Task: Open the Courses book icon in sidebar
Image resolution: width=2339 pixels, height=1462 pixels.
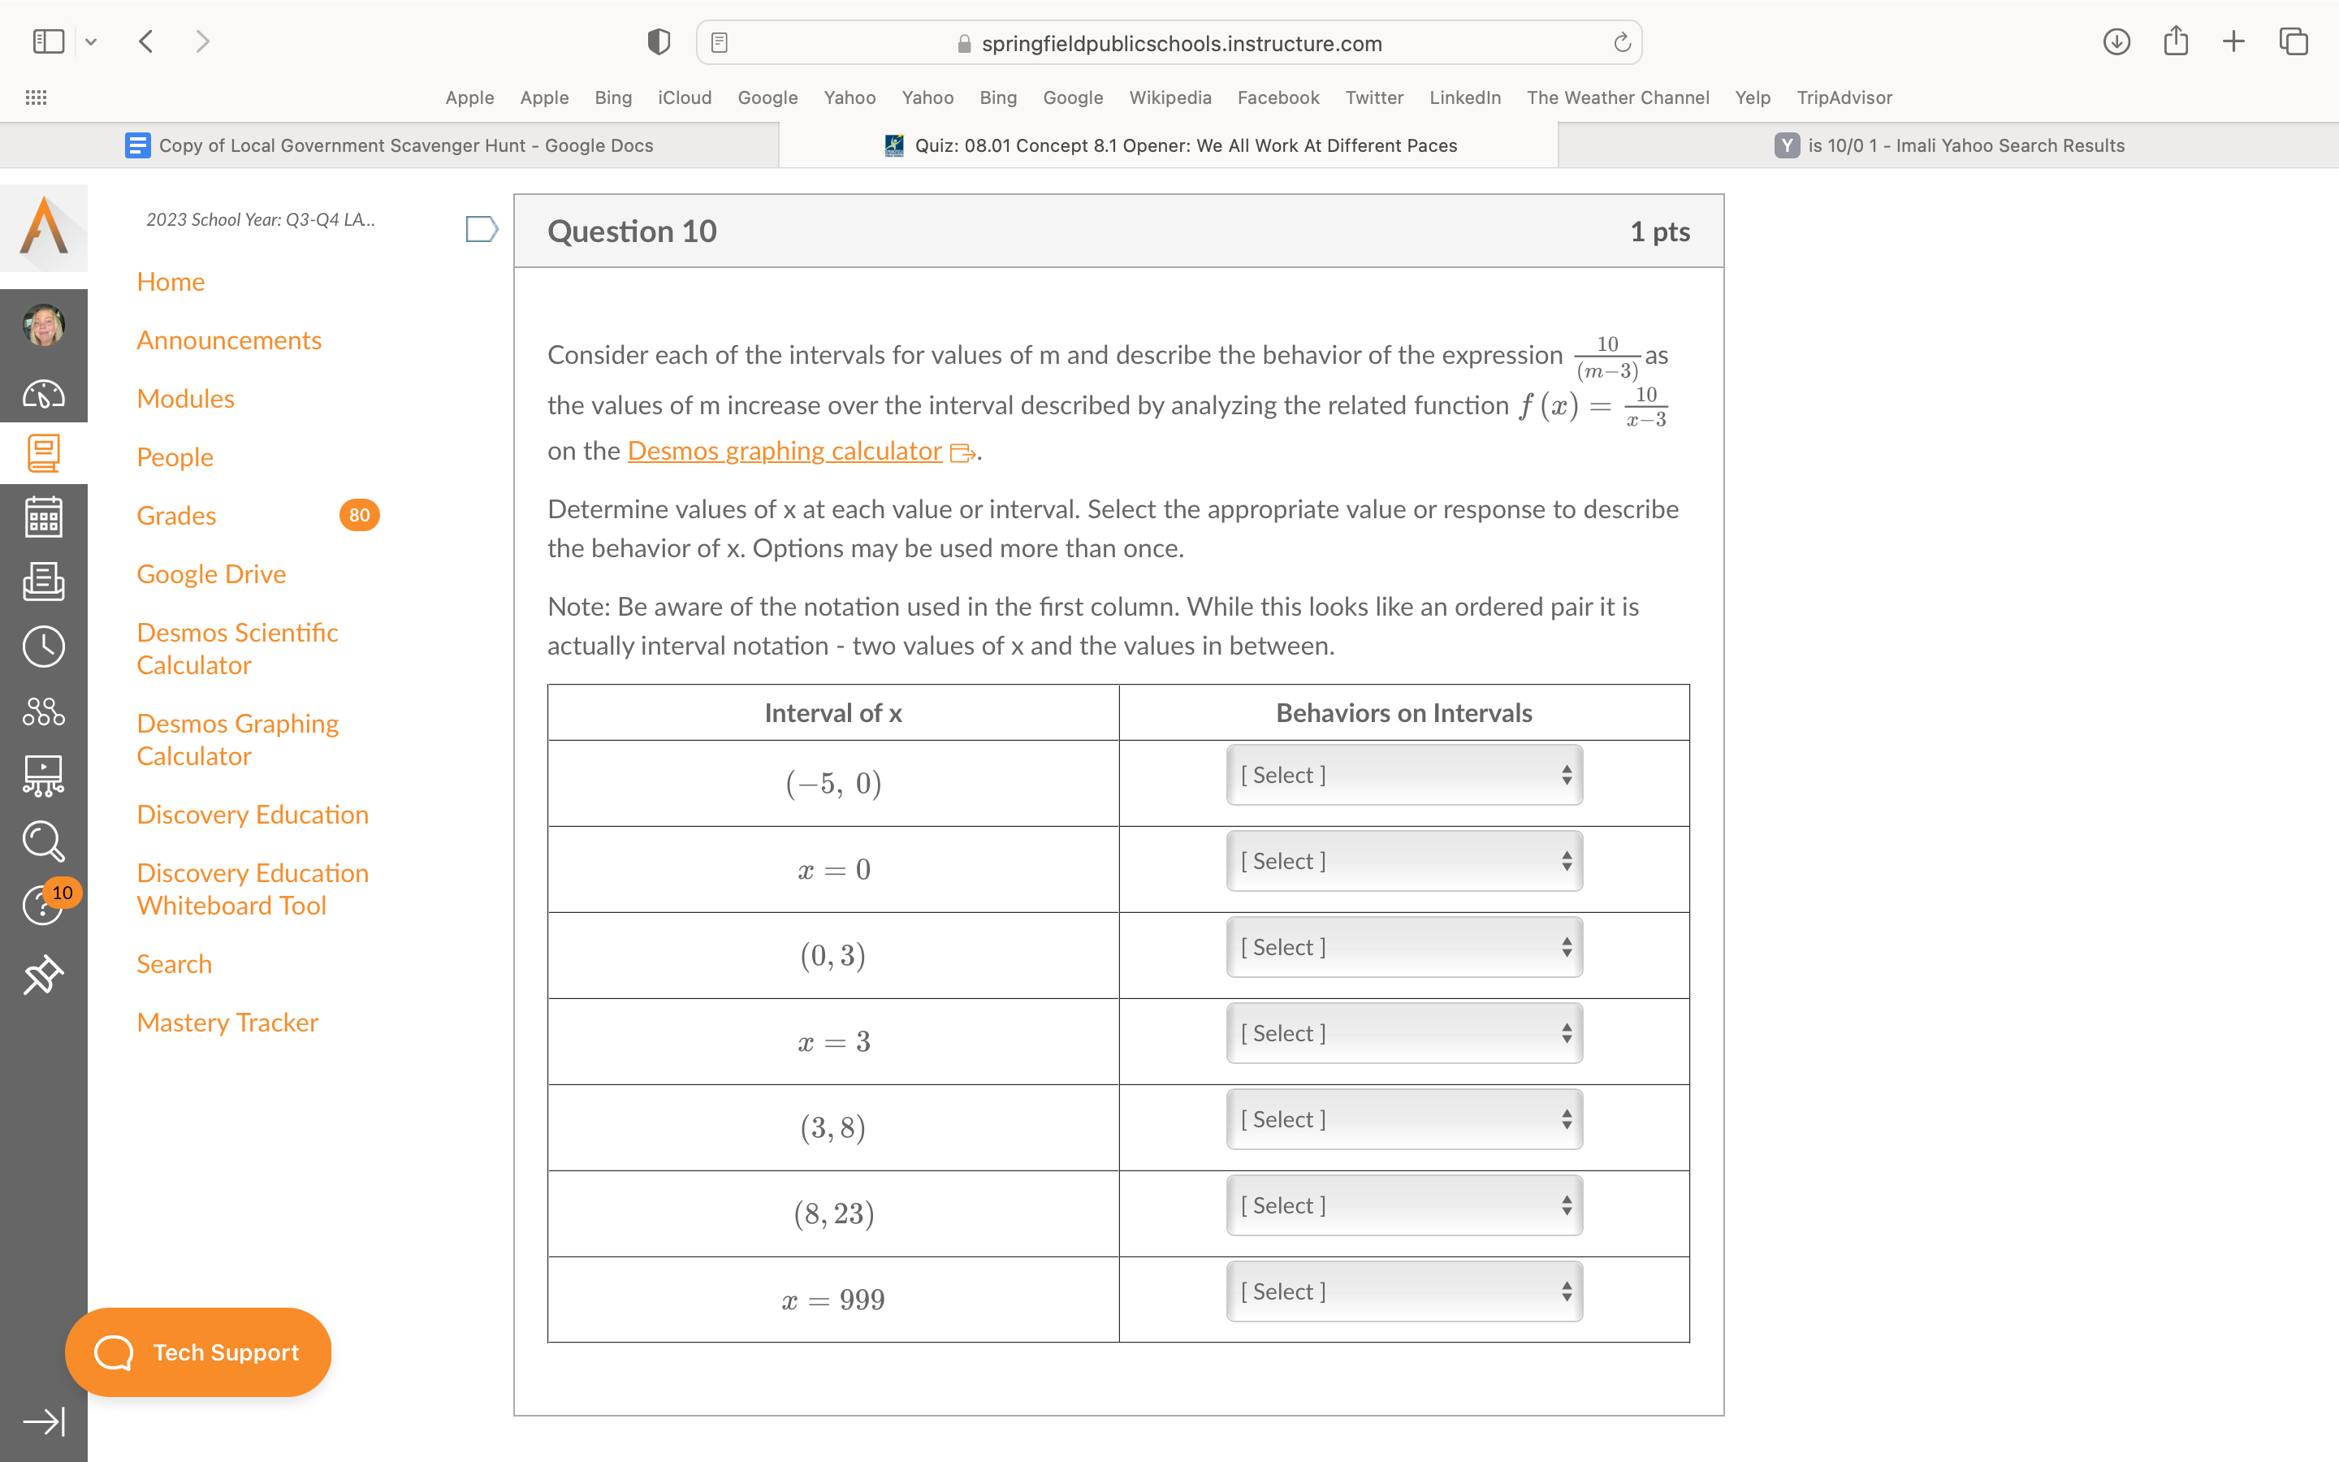Action: point(44,452)
